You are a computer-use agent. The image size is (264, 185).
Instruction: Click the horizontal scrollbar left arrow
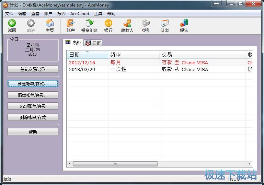[x=70, y=164]
